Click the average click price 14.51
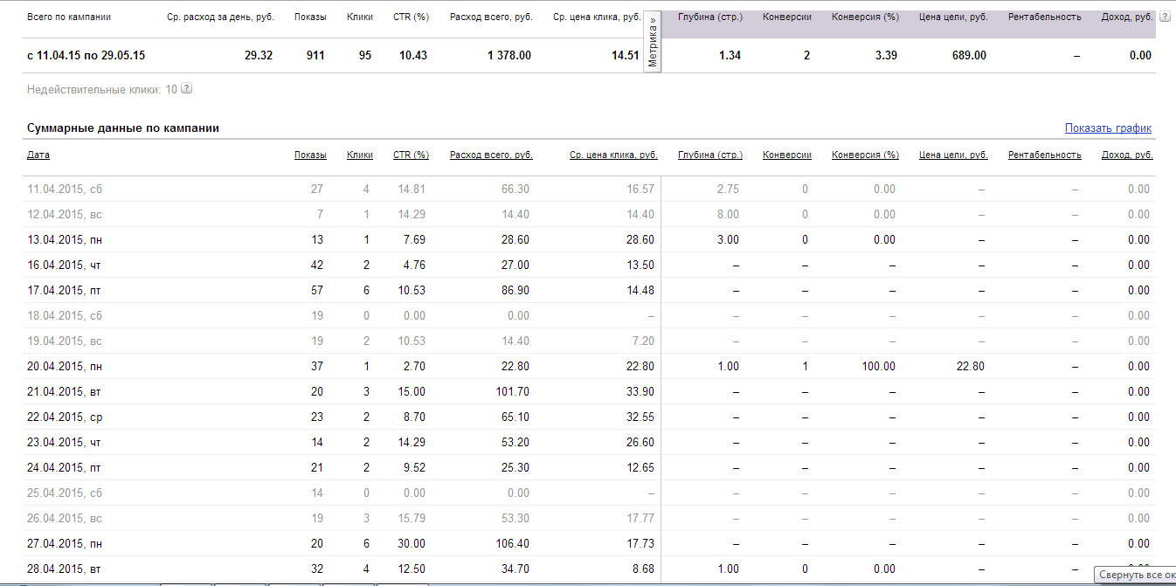The image size is (1176, 586). tap(625, 56)
